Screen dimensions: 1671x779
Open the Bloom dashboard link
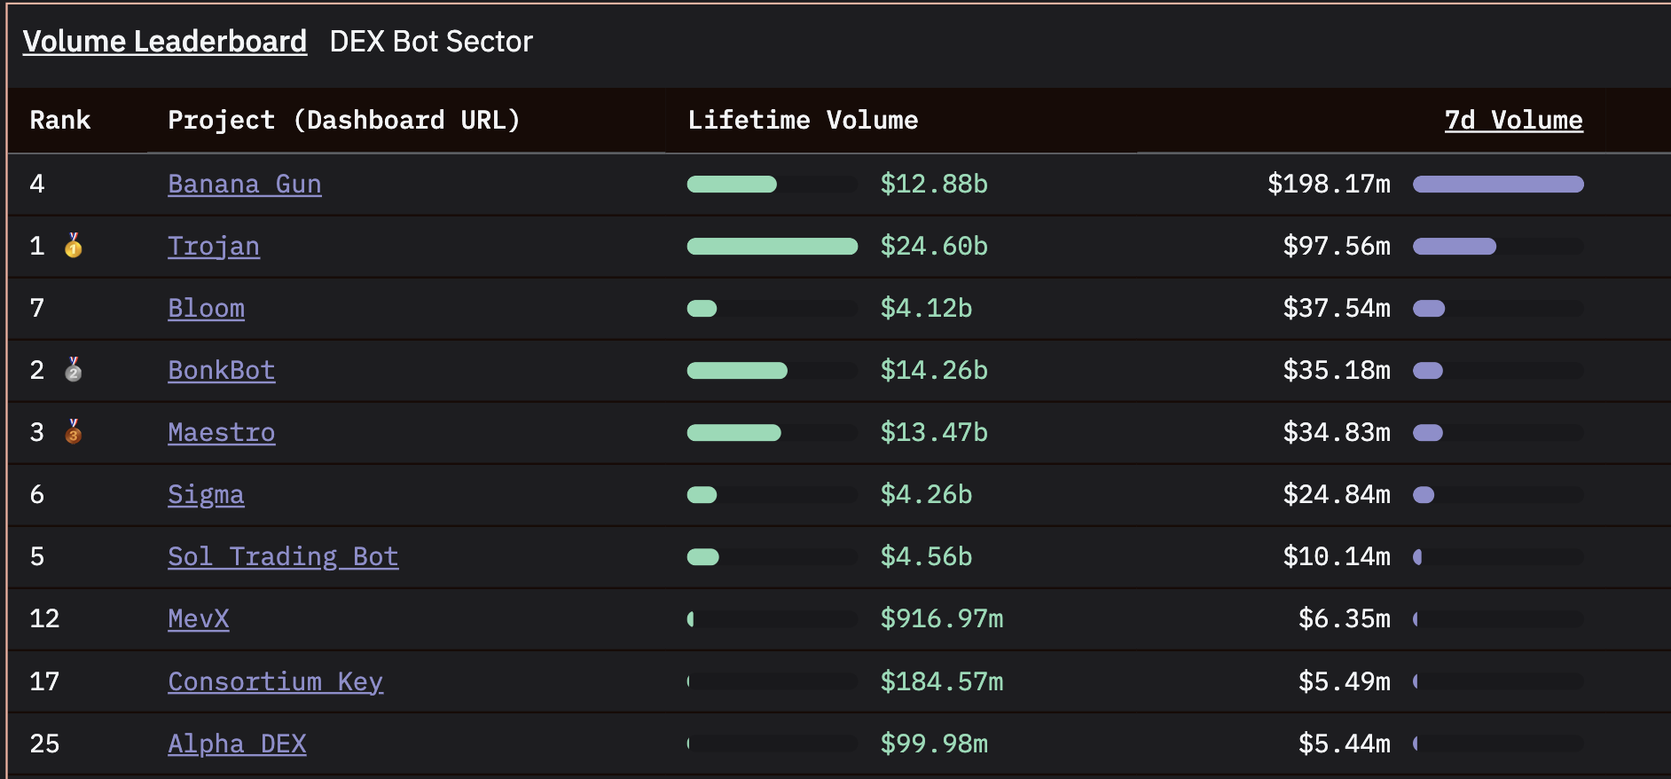207,308
